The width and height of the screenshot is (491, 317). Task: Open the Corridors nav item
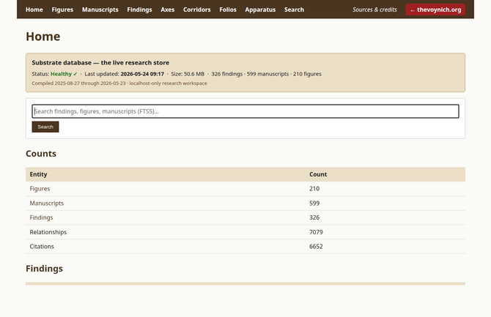pos(197,10)
